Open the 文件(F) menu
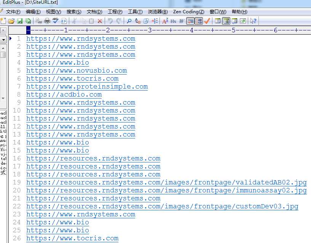 click(x=13, y=12)
